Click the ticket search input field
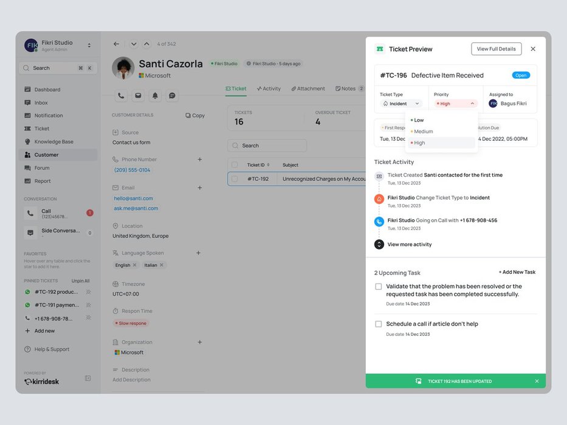567x425 pixels. coord(267,146)
